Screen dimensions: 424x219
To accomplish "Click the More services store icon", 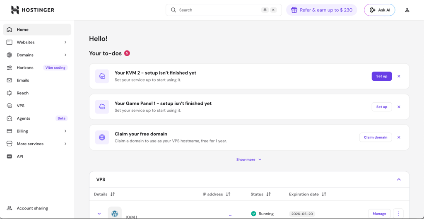I will click(10, 144).
